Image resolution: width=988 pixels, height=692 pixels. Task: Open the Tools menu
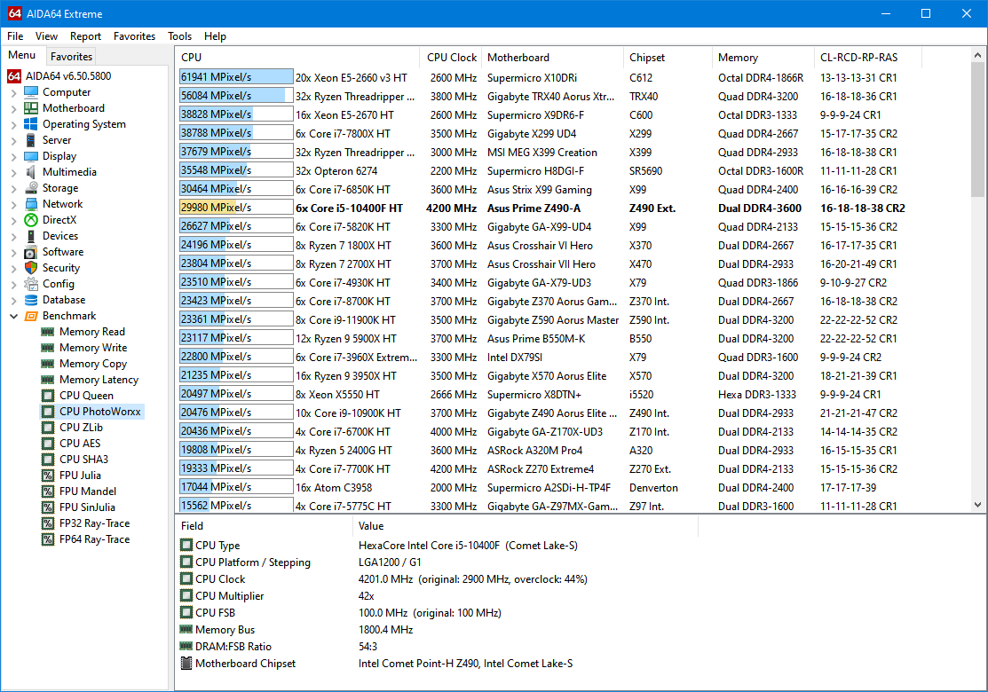point(179,35)
